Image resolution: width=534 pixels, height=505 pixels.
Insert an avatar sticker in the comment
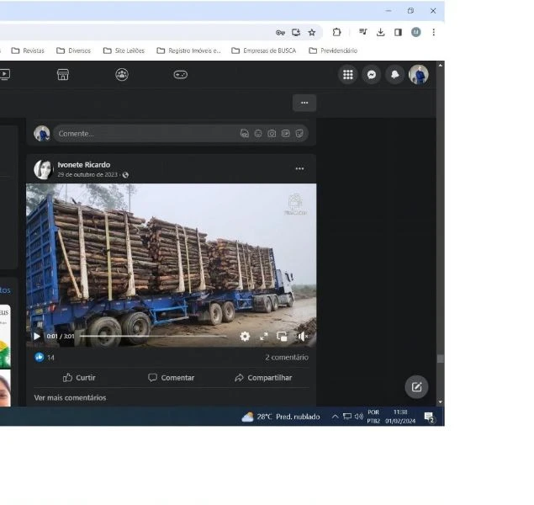pos(245,134)
